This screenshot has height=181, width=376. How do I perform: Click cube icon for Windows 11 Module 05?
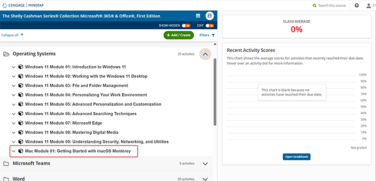(21, 104)
